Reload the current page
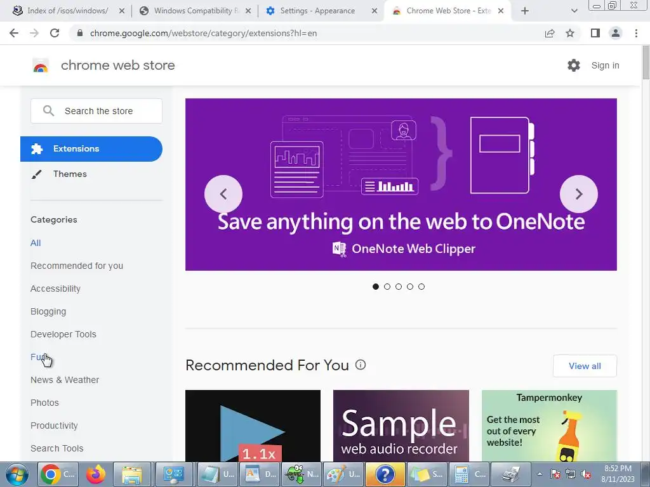Screen dimensions: 650x487 click(55, 33)
